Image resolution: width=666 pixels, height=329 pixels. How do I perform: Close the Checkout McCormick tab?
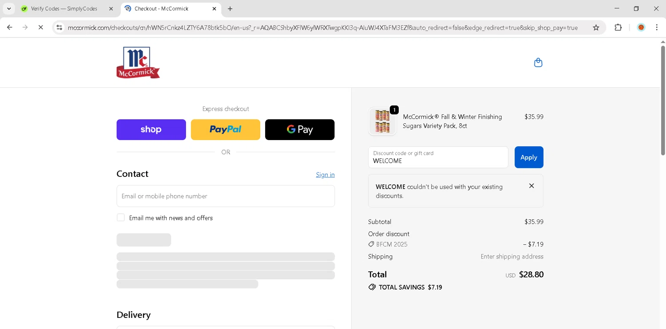point(214,8)
